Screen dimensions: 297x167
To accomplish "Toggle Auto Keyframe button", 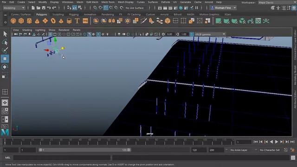I will click(286, 150).
